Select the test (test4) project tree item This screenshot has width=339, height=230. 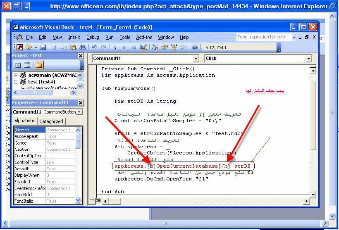41,82
